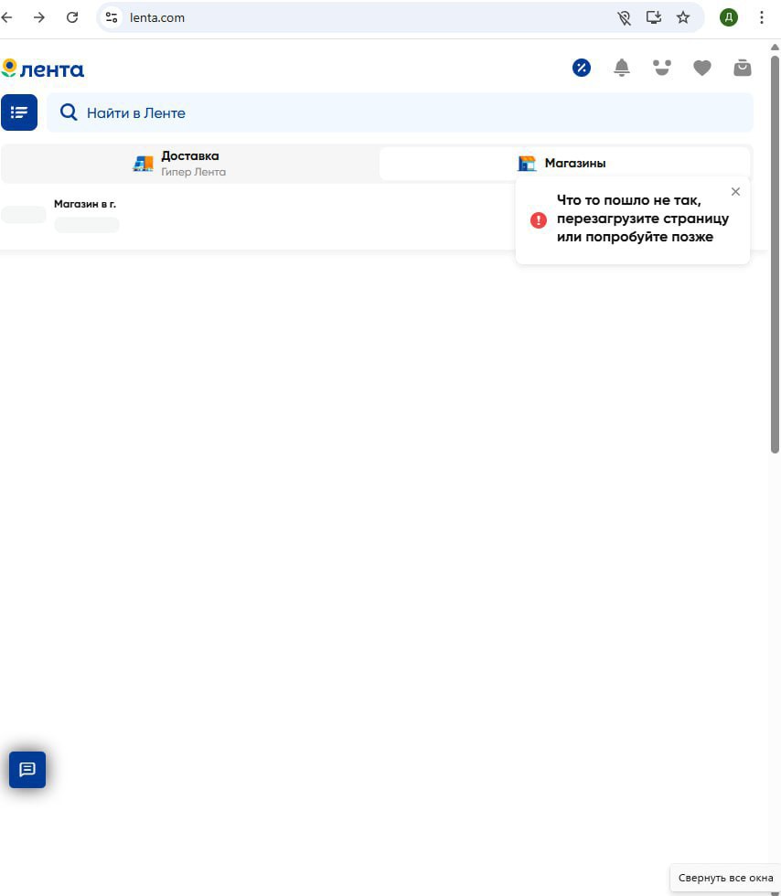This screenshot has height=896, width=781.
Task: Click the install app icon
Action: click(x=654, y=17)
